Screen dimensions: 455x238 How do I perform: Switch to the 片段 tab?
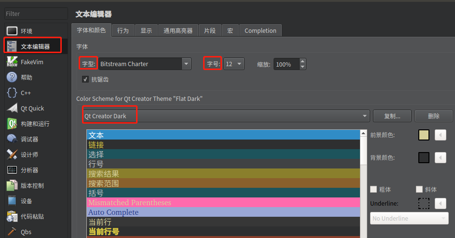point(210,30)
